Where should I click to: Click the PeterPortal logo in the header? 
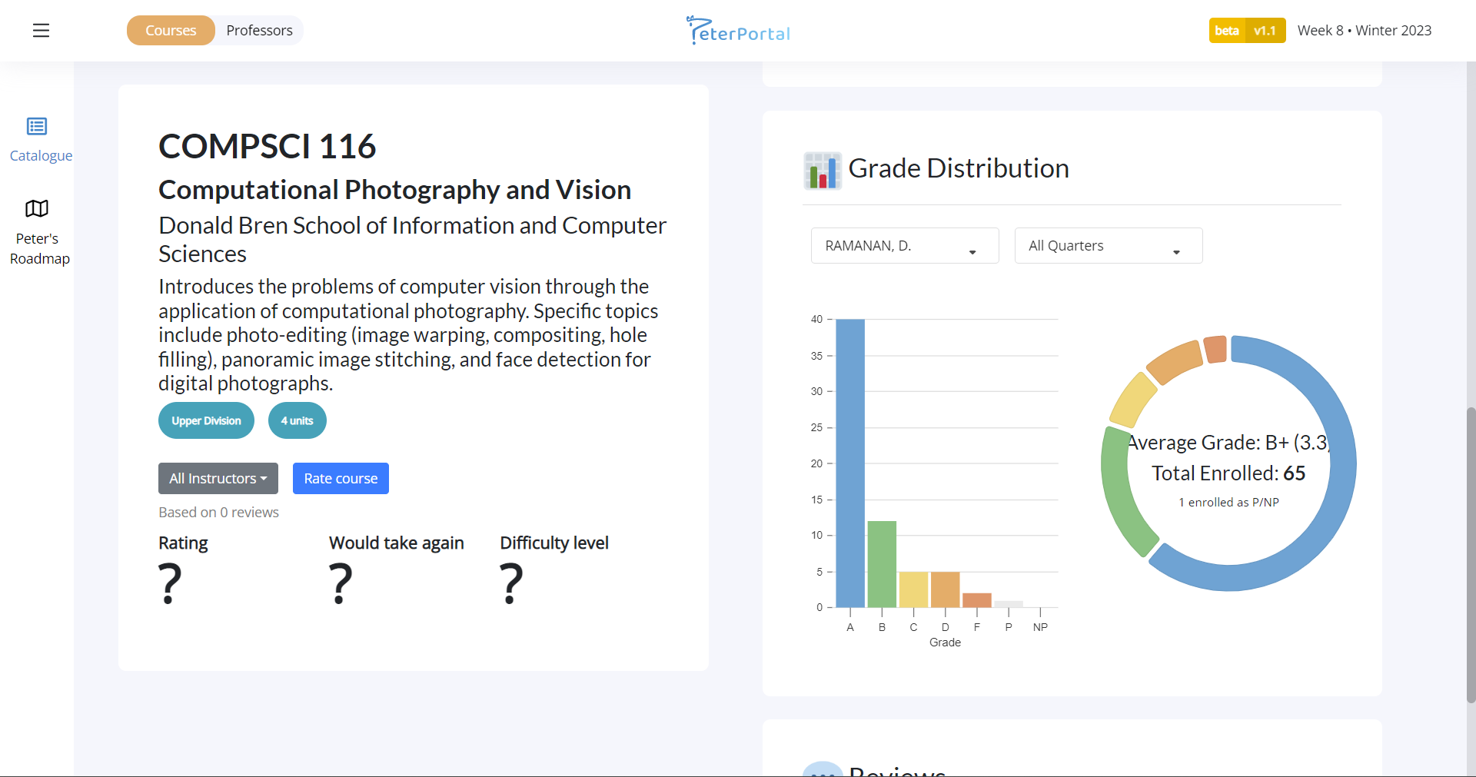(x=737, y=30)
